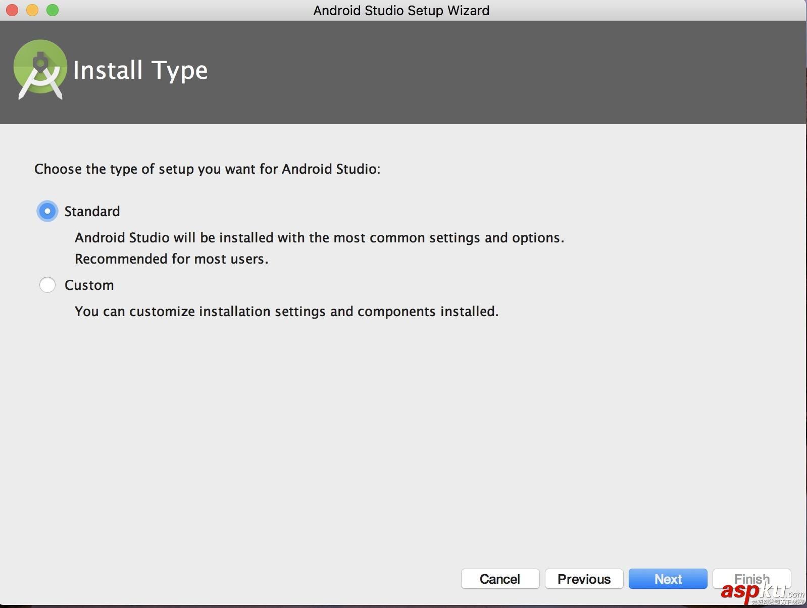807x608 pixels.
Task: Click the Android Studio logo icon
Action: [40, 69]
